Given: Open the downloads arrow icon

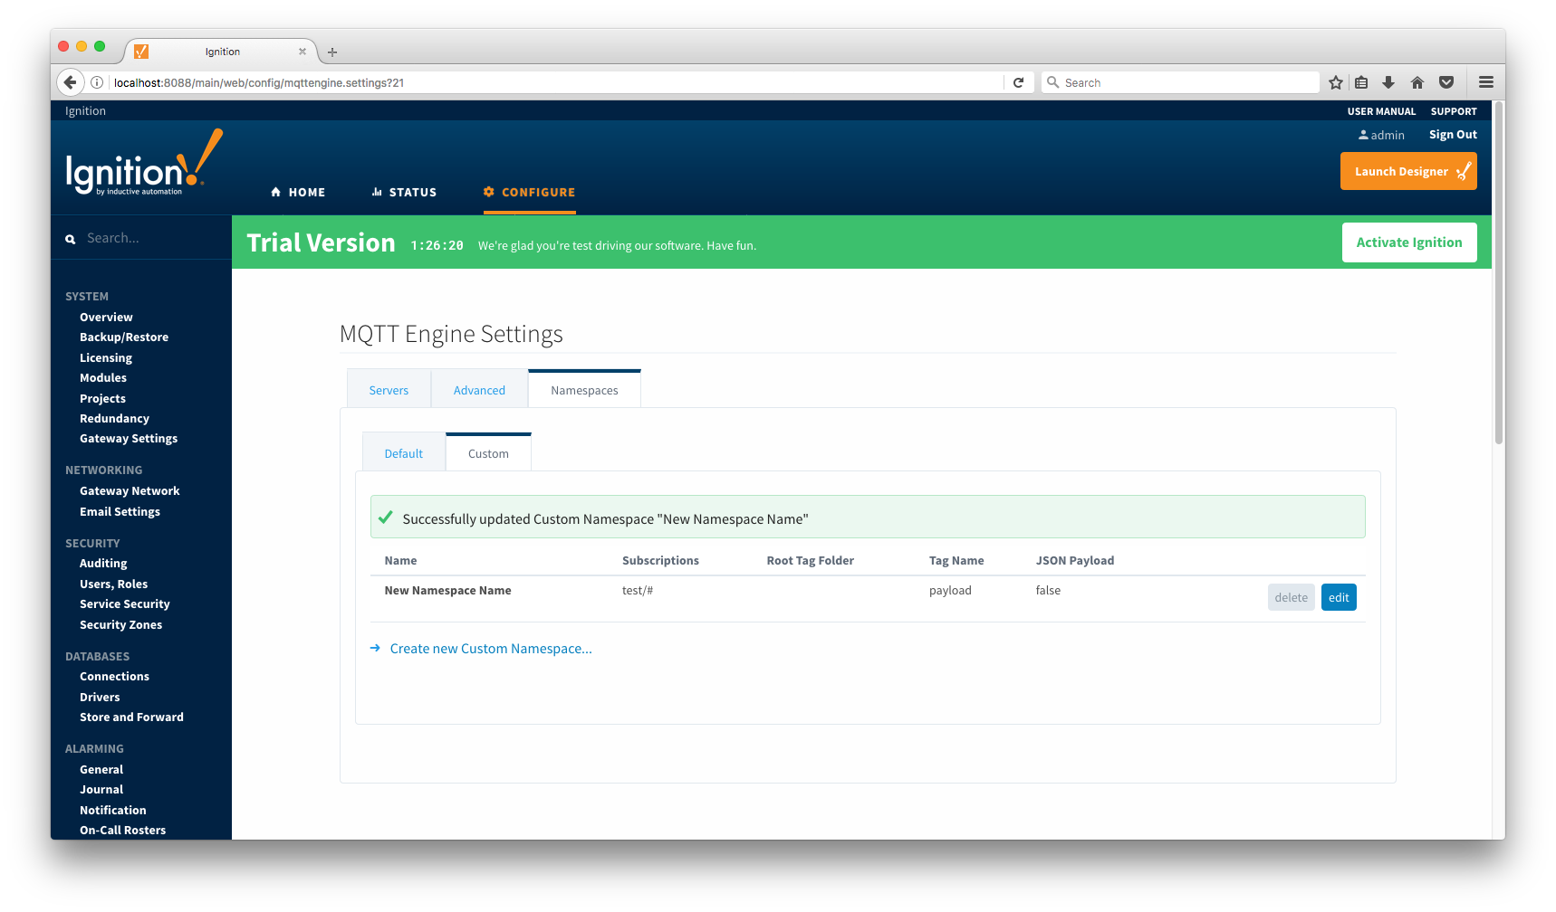Looking at the screenshot, I should tap(1388, 82).
